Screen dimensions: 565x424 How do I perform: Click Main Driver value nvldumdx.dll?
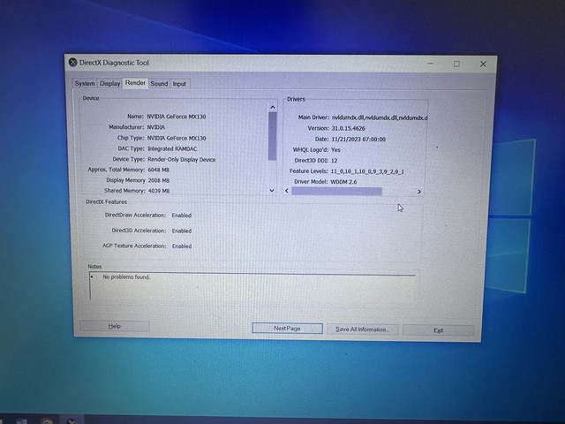(x=380, y=117)
